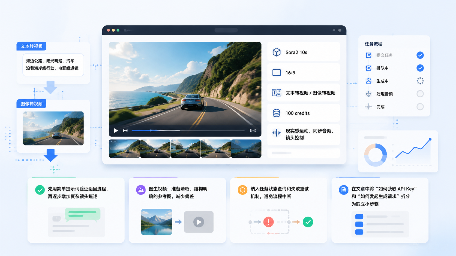Click the line chart endpoint in stats card
This screenshot has height=256, width=456.
(x=430, y=139)
